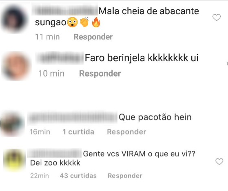Open the avatar next to "Que pacotão hein"
Screen dimensions: 228x191
tap(13, 124)
